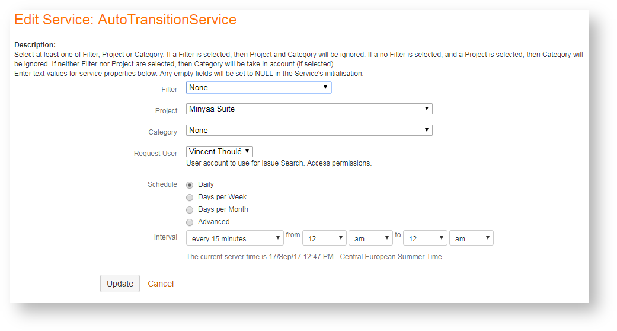Select the Daily schedule radio button
The height and width of the screenshot is (331, 617).
pyautogui.click(x=190, y=185)
